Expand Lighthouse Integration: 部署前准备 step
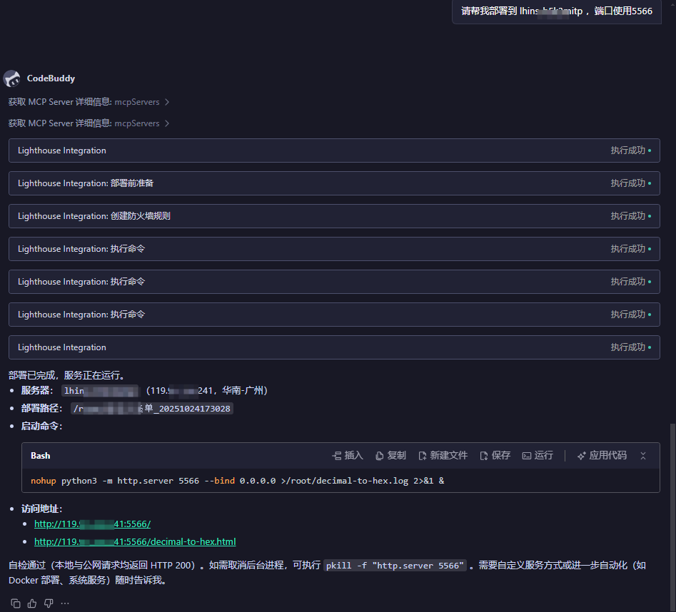Image resolution: width=676 pixels, height=612 pixels. (334, 183)
